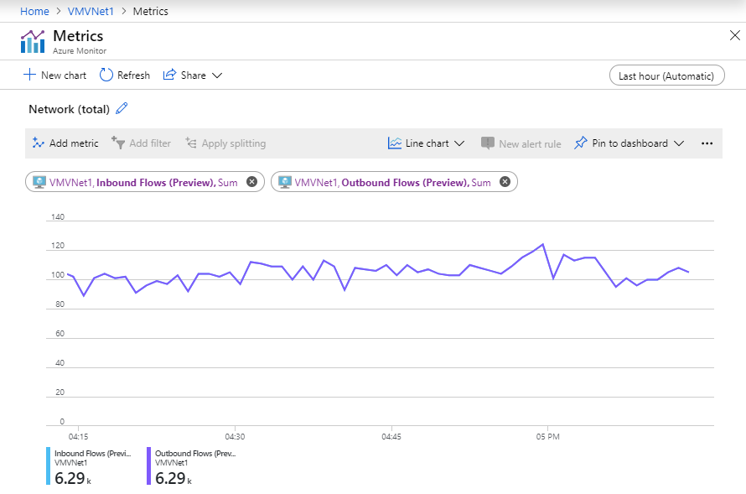This screenshot has height=494, width=746.
Task: Expand the Pin to dashboard dropdown chevron
Action: pos(681,143)
